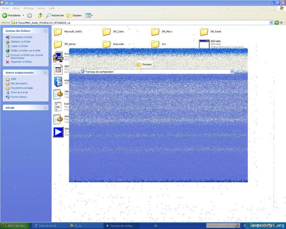Click the up-one-level folder icon
Image resolution: width=286 pixels, height=229 pixels.
click(x=40, y=15)
